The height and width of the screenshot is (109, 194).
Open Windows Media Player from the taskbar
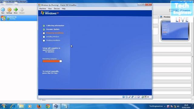coord(30,106)
